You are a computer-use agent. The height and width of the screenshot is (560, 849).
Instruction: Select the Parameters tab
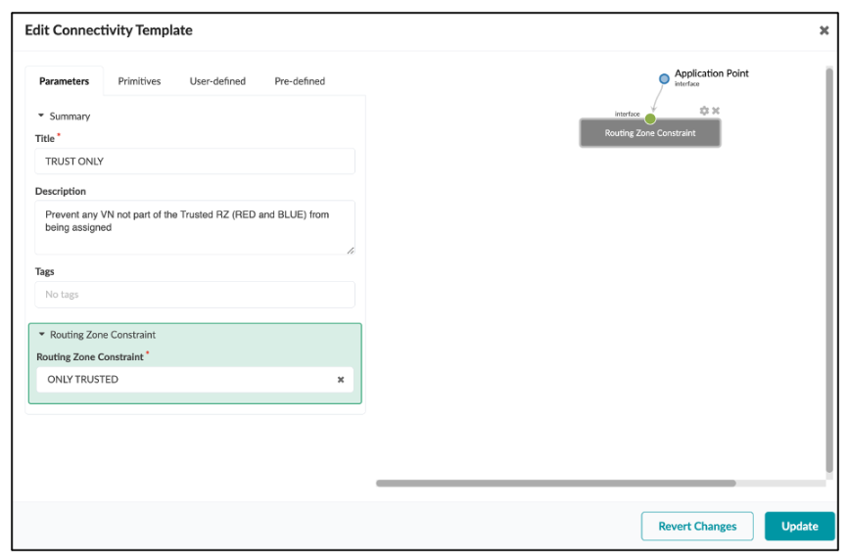(x=65, y=81)
